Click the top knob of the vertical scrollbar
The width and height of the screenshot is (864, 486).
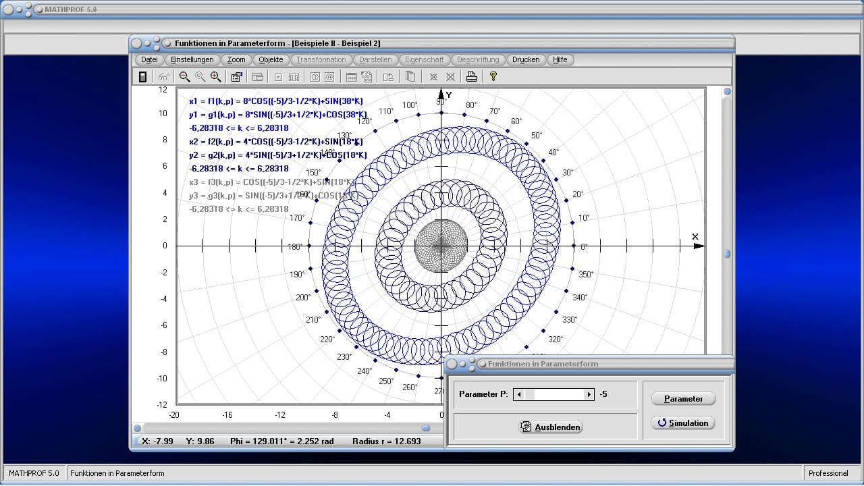pyautogui.click(x=727, y=92)
